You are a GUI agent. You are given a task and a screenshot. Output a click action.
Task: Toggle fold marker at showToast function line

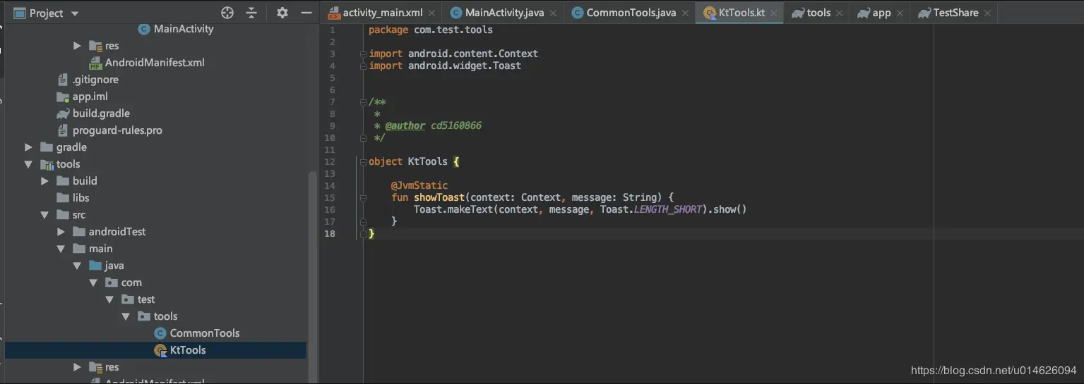pyautogui.click(x=362, y=197)
